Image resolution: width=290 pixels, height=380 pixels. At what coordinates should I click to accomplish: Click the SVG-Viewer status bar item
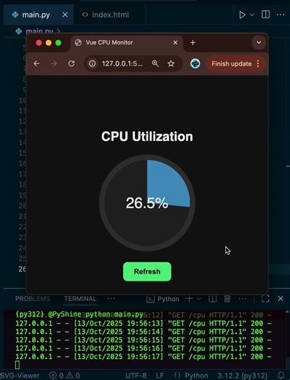pyautogui.click(x=20, y=376)
